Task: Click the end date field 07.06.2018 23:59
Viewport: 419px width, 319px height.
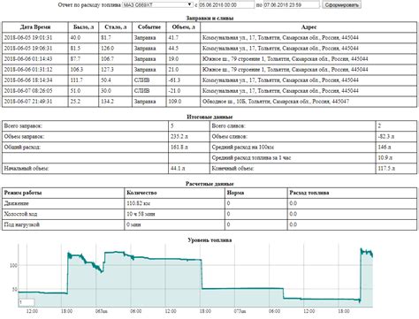Action: pos(291,4)
